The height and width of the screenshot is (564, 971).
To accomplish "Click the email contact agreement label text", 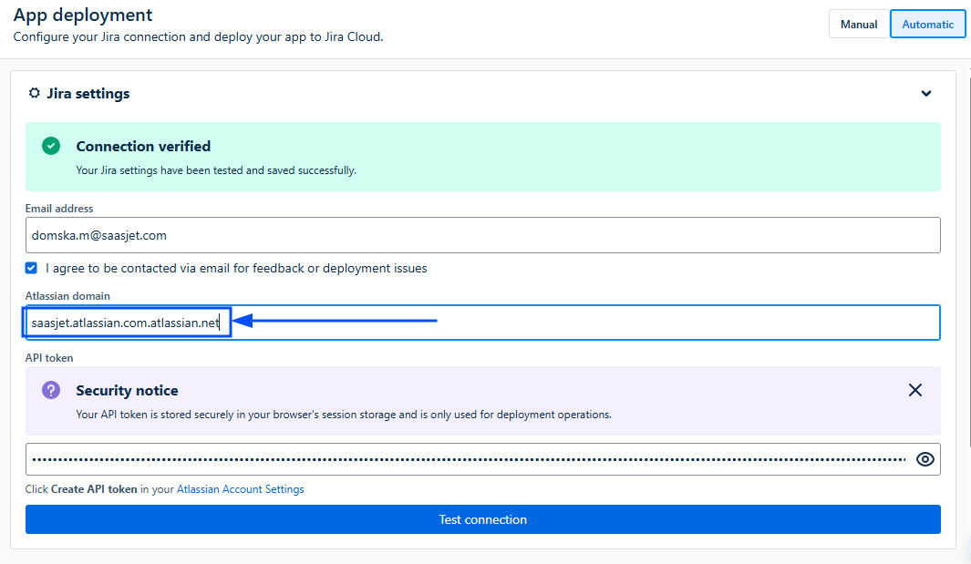I will click(236, 268).
